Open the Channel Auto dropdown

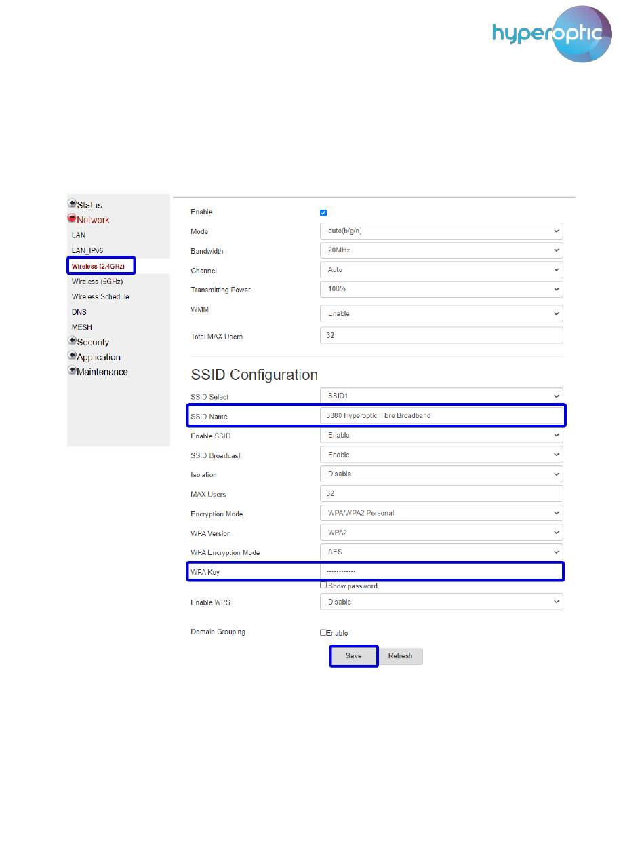[441, 270]
